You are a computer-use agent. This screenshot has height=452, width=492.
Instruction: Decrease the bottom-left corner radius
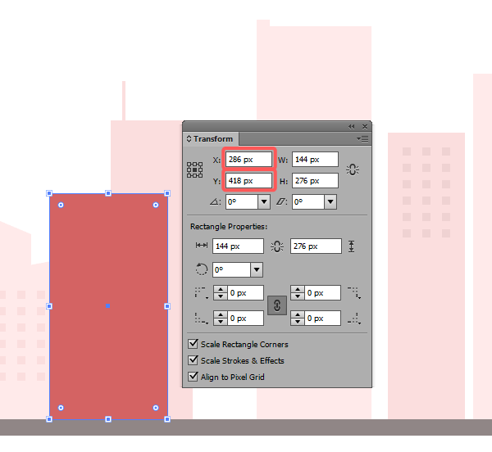pyautogui.click(x=221, y=322)
